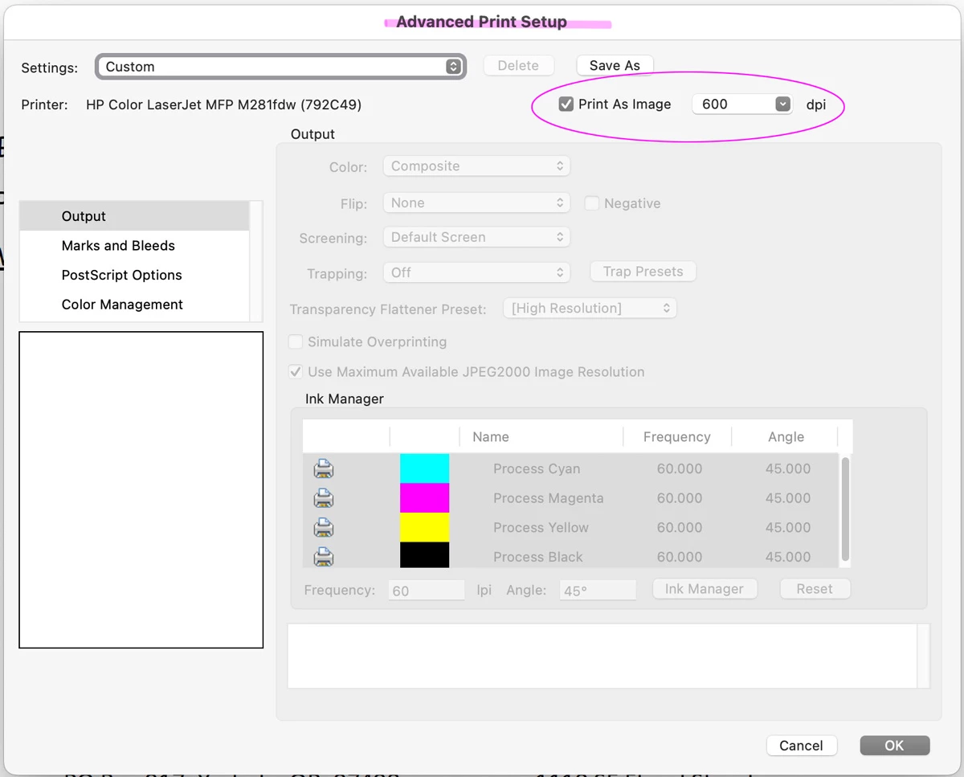Click the Frequency column header
This screenshot has height=777, width=964.
(x=677, y=437)
